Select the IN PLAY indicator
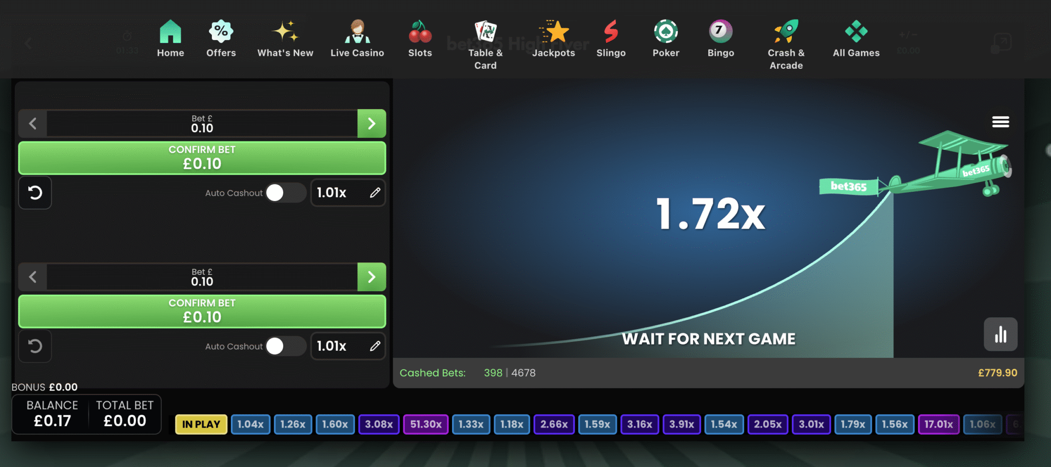Screen dimensions: 1051x467 201,424
